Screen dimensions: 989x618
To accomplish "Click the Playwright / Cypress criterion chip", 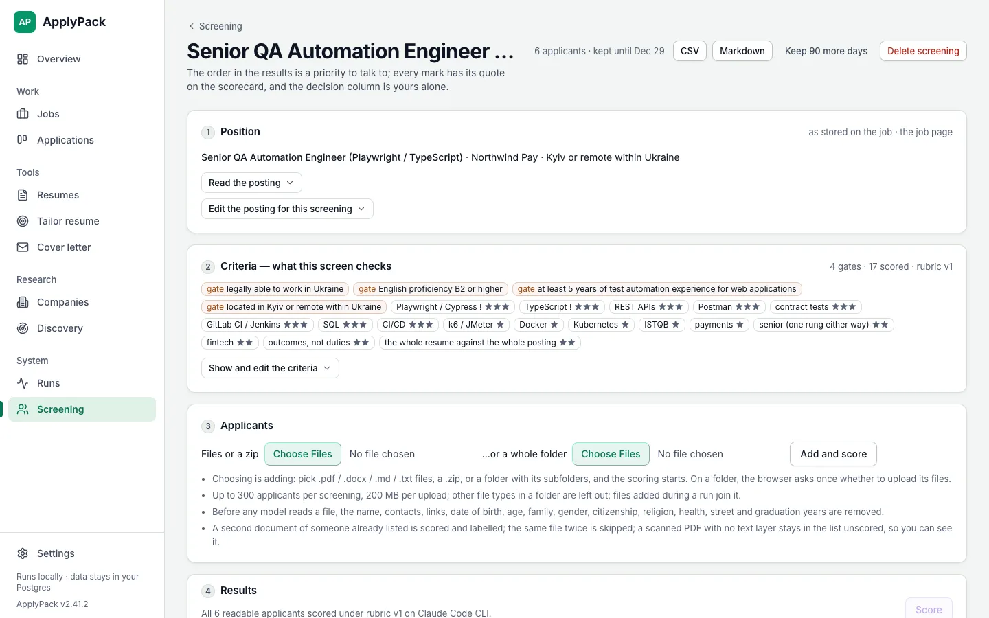I will [453, 307].
